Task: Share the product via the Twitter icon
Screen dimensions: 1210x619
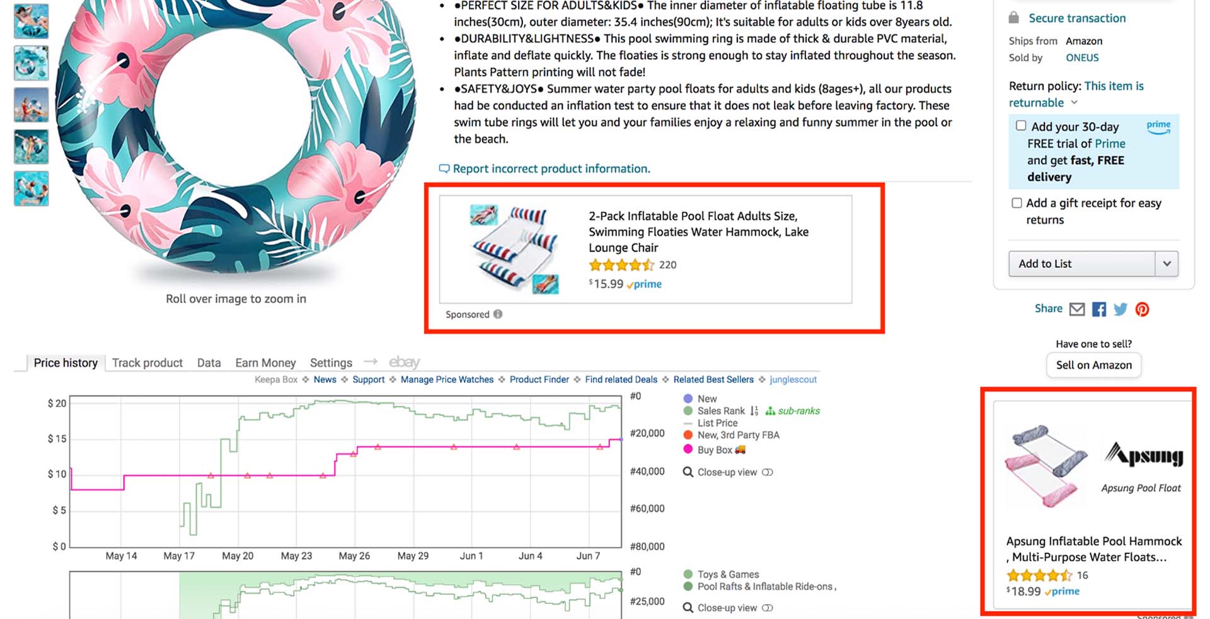Action: (x=1121, y=309)
